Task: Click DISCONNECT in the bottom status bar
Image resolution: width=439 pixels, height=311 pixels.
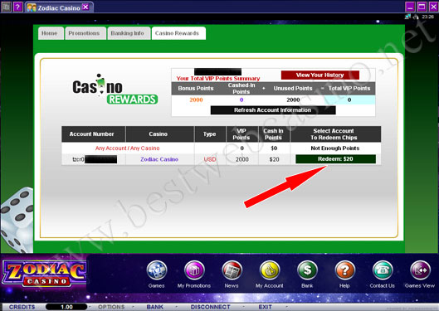Action: click(x=211, y=307)
